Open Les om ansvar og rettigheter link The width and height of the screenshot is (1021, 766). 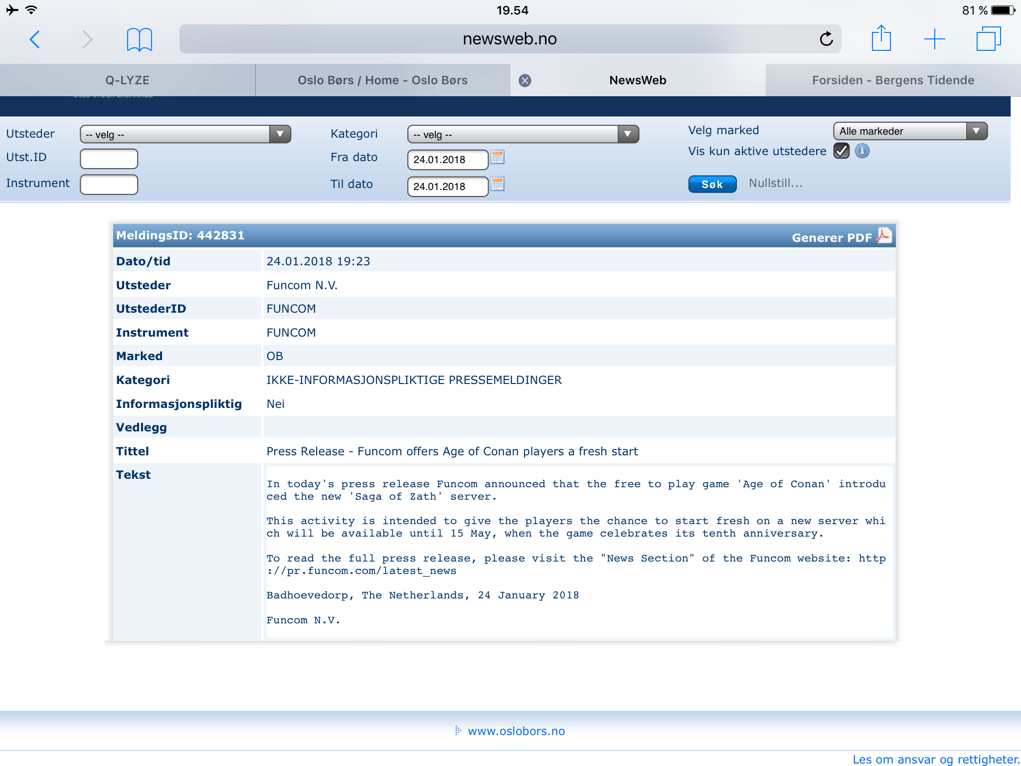pos(936,760)
